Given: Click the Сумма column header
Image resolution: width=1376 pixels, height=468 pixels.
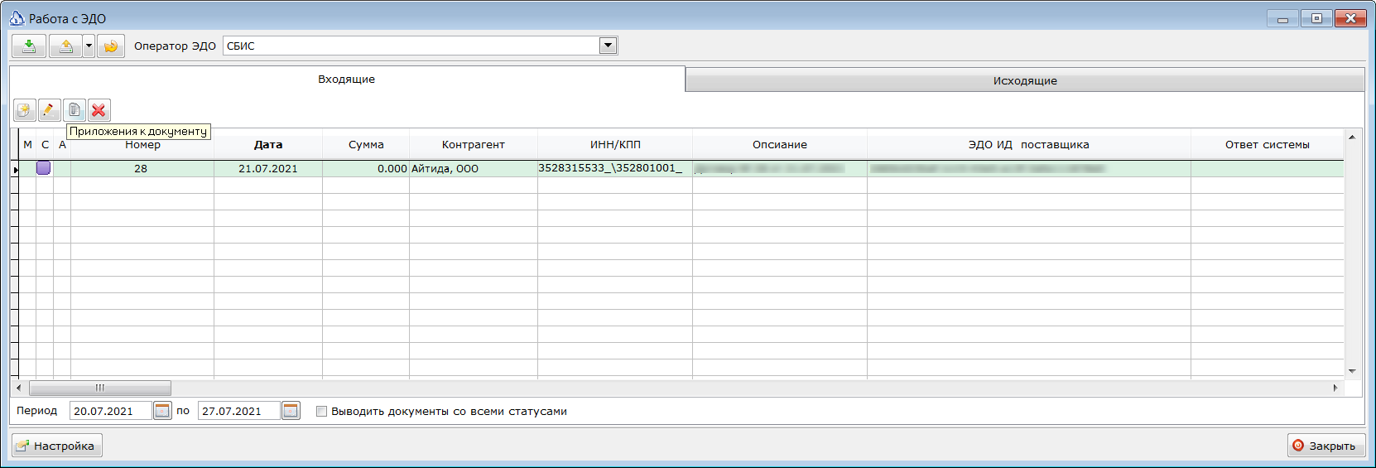Looking at the screenshot, I should coord(366,145).
